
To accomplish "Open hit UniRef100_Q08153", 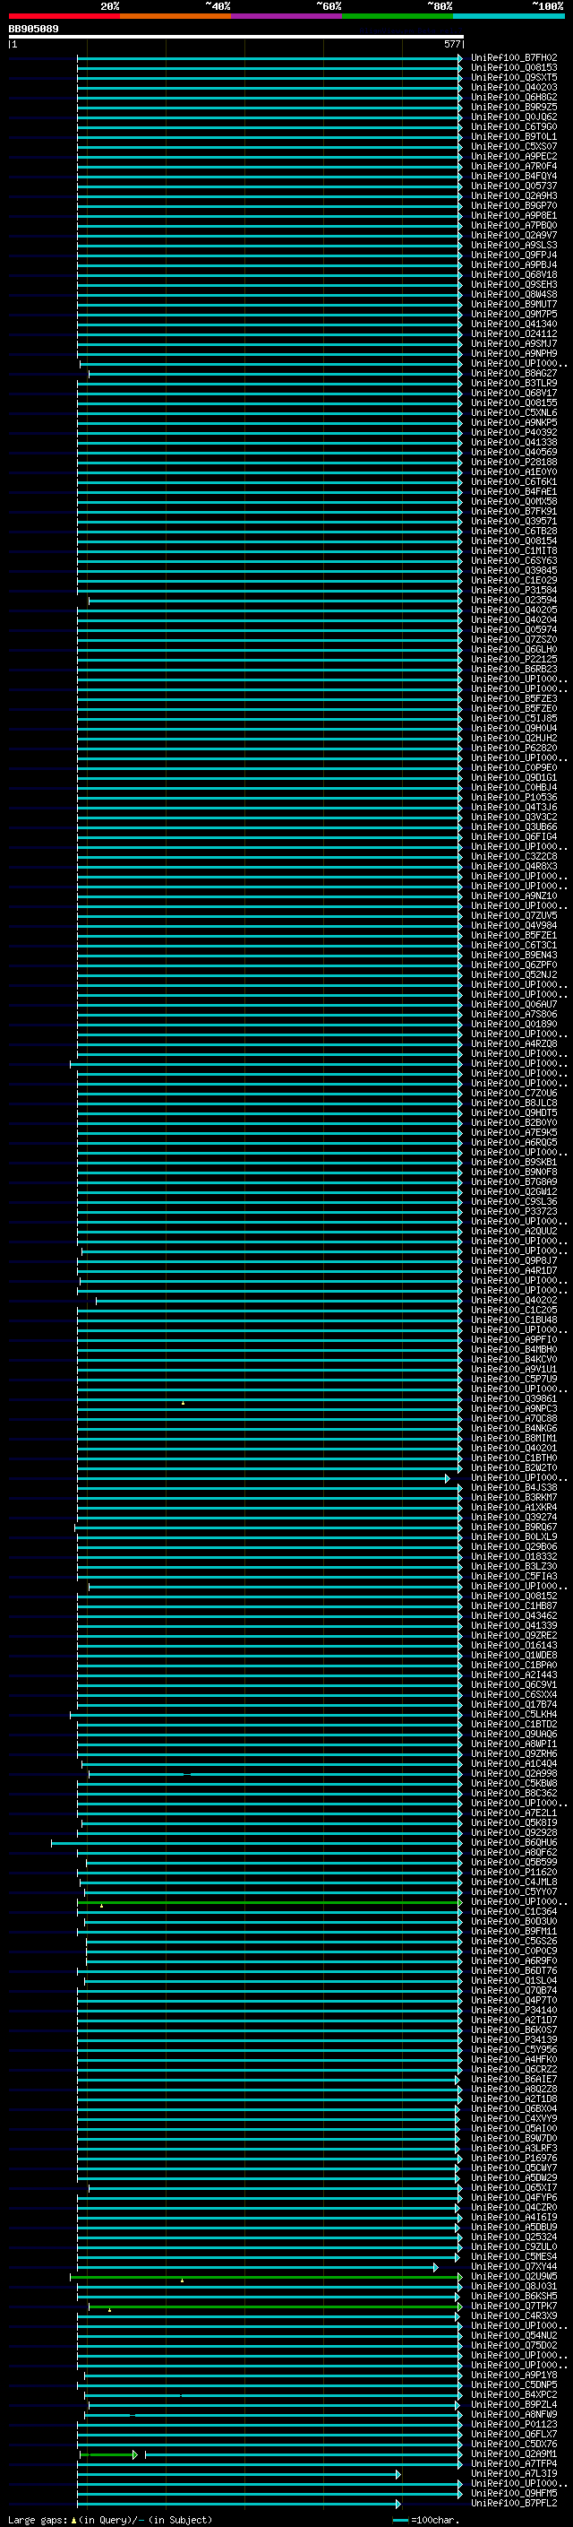I will (513, 68).
